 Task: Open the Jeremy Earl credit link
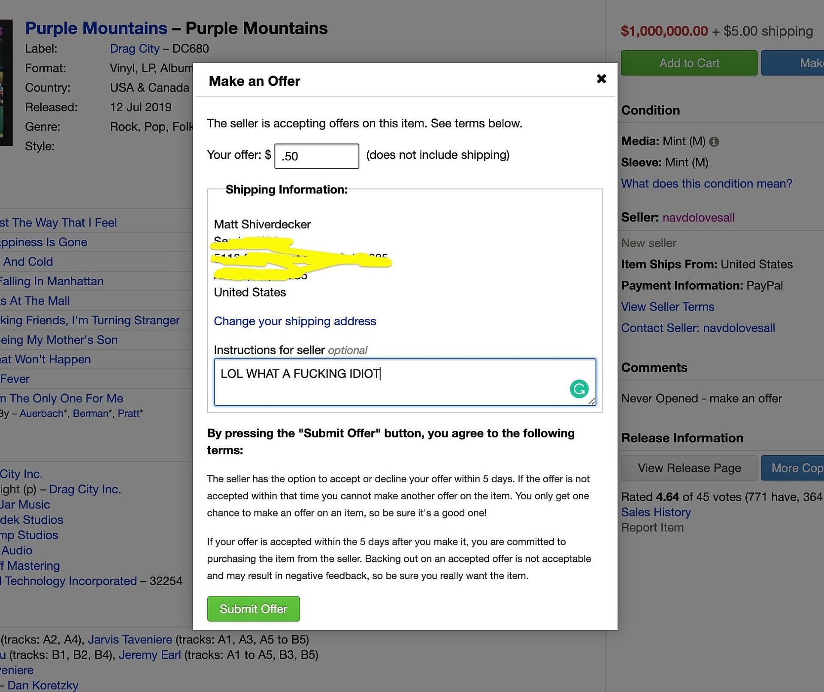150,655
